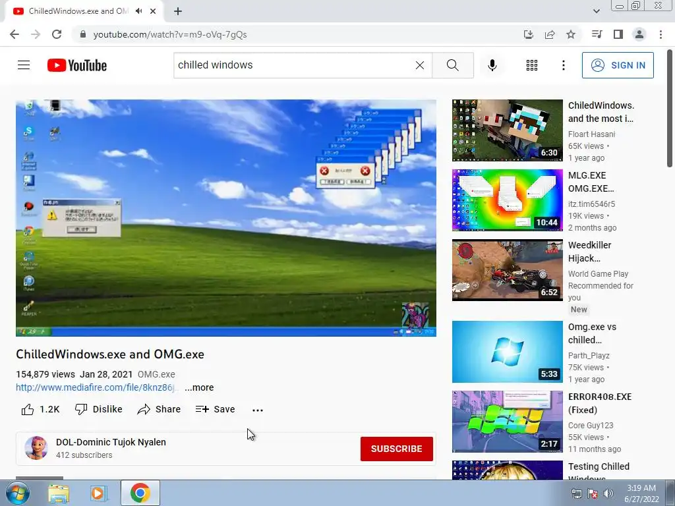Open more actions ellipsis under video
The image size is (675, 506).
[258, 410]
